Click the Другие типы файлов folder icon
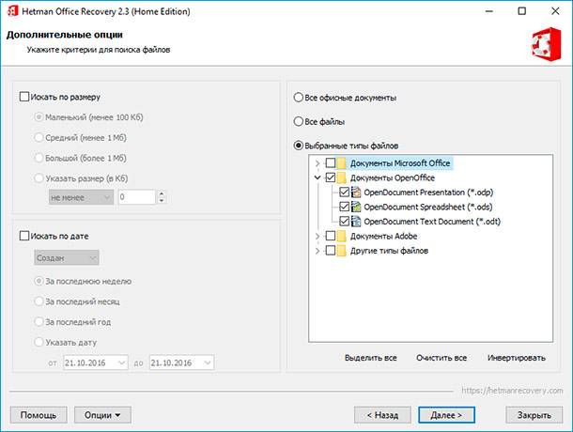 tap(341, 251)
